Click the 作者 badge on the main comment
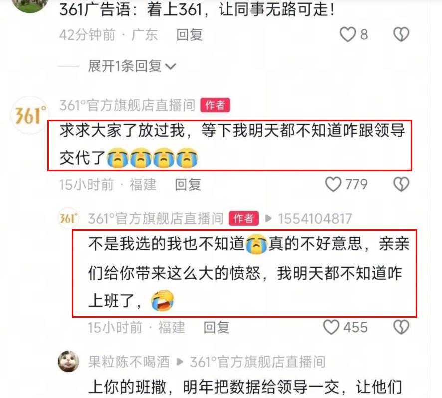Screen dimensions: 442x398 [x=216, y=105]
